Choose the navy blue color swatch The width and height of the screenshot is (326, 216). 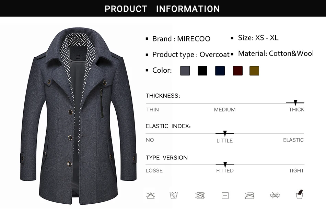pos(220,71)
